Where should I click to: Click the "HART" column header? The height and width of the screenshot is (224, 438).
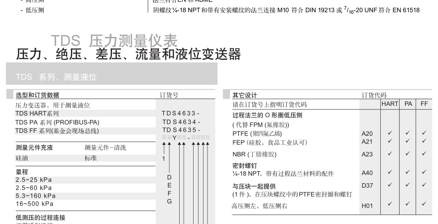(390, 104)
